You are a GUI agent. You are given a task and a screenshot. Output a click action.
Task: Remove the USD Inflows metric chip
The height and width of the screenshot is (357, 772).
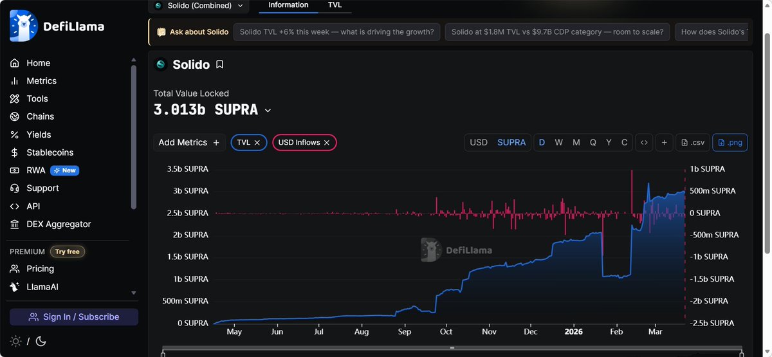pyautogui.click(x=326, y=143)
